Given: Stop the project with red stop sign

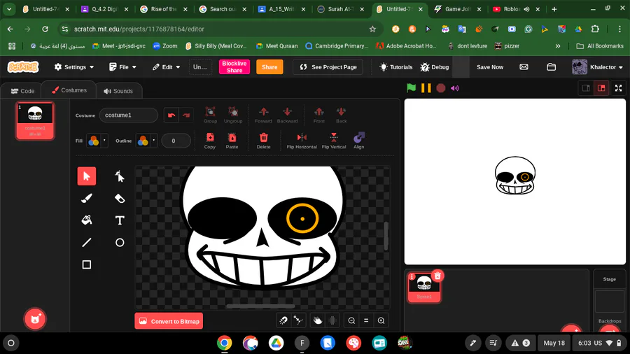Looking at the screenshot, I should [x=441, y=88].
